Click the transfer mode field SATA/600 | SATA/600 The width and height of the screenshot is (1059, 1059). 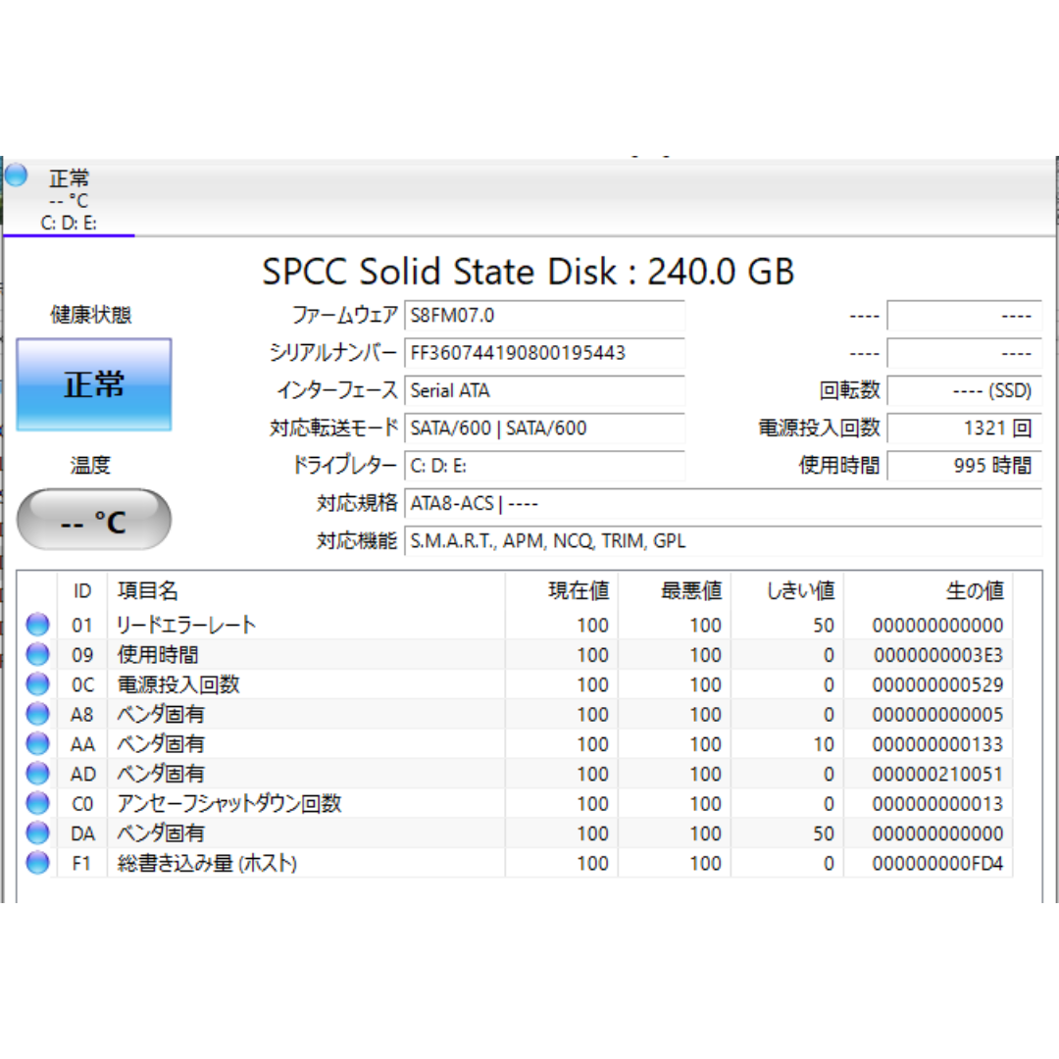(544, 429)
